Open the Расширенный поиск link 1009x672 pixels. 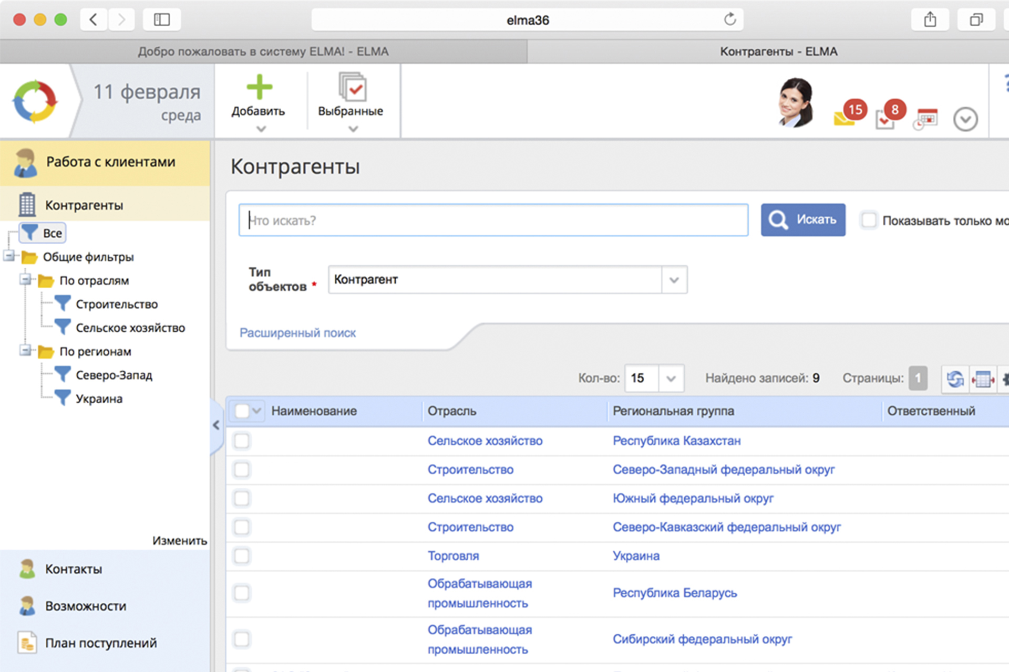click(297, 333)
